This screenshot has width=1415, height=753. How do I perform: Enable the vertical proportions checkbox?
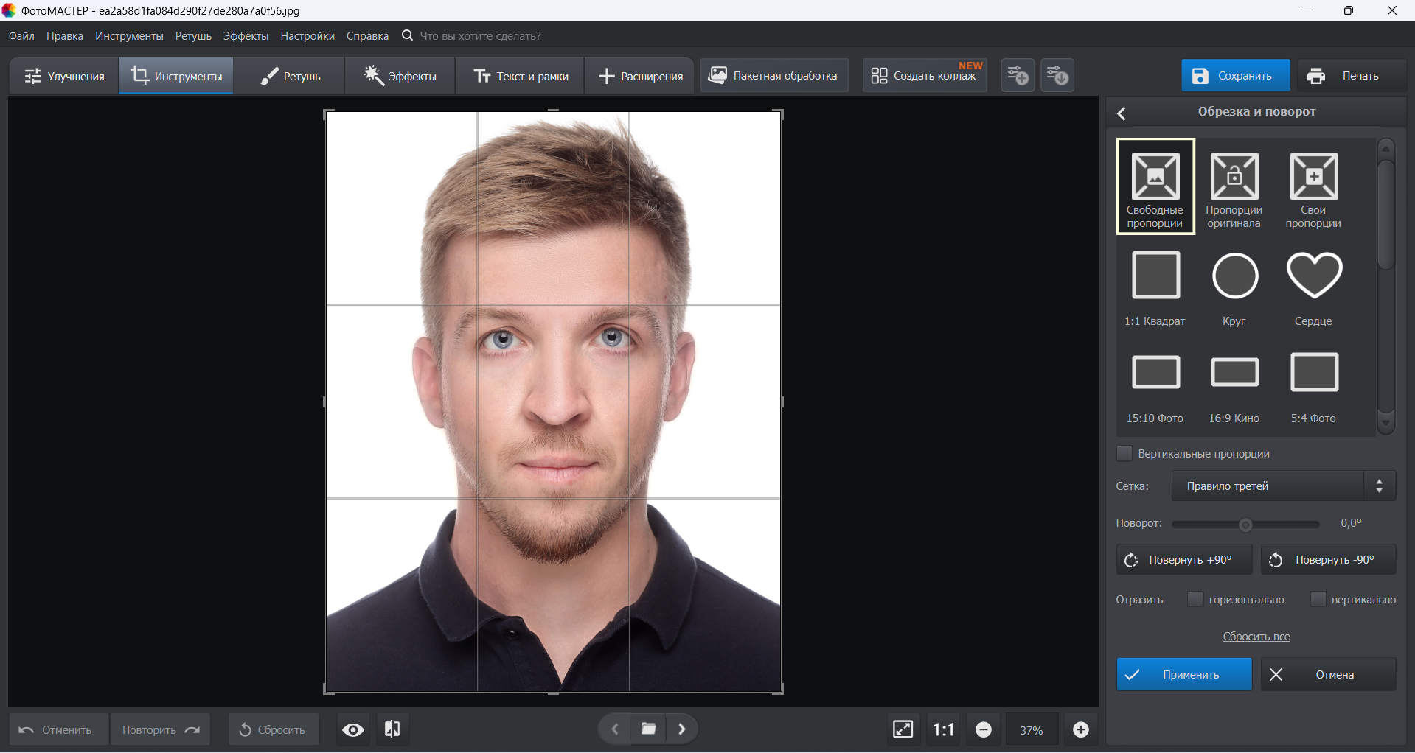(1124, 454)
